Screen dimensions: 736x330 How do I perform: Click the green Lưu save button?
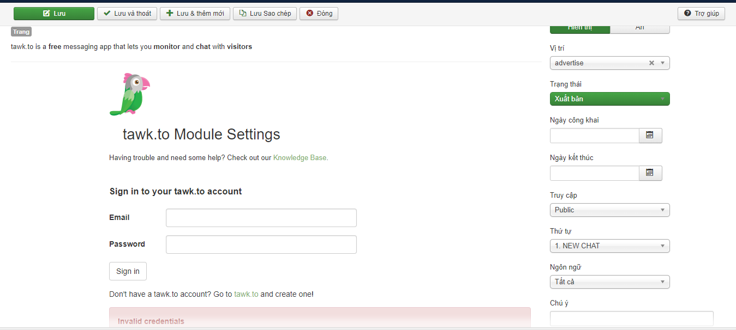(x=54, y=13)
